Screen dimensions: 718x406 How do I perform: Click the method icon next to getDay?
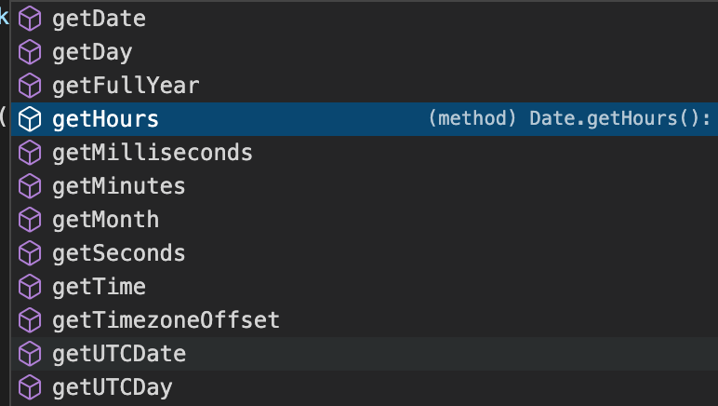pyautogui.click(x=30, y=52)
